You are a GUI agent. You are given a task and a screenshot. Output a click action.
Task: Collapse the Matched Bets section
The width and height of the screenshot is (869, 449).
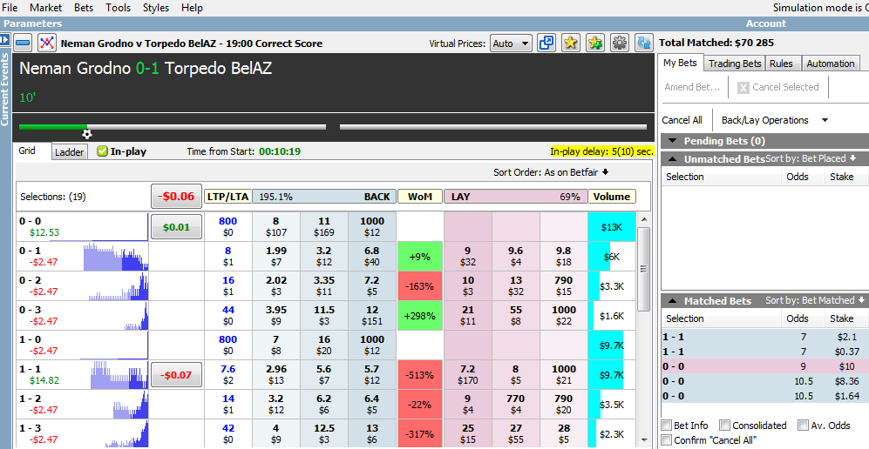[x=672, y=301]
